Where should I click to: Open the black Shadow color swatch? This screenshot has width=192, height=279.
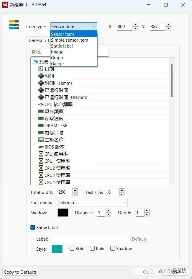coord(63,213)
